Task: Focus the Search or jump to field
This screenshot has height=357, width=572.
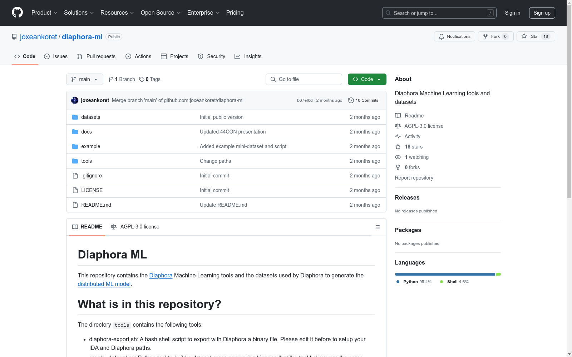Action: tap(439, 13)
